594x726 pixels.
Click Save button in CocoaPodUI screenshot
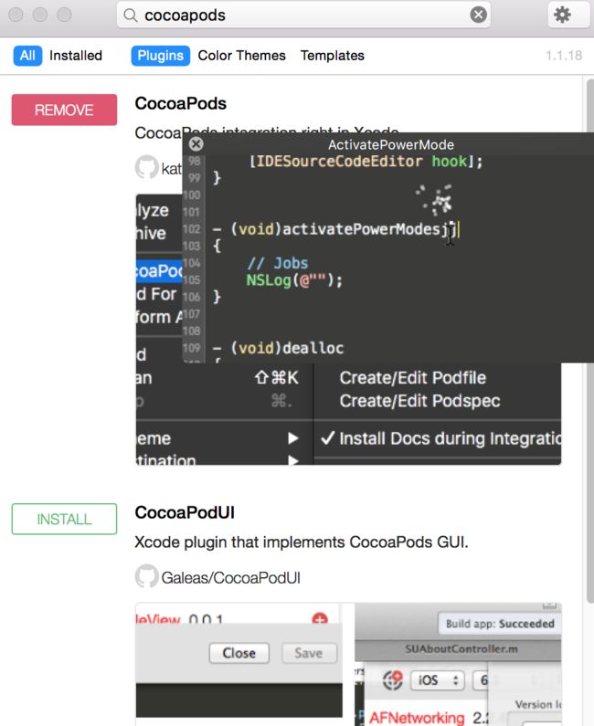(309, 653)
